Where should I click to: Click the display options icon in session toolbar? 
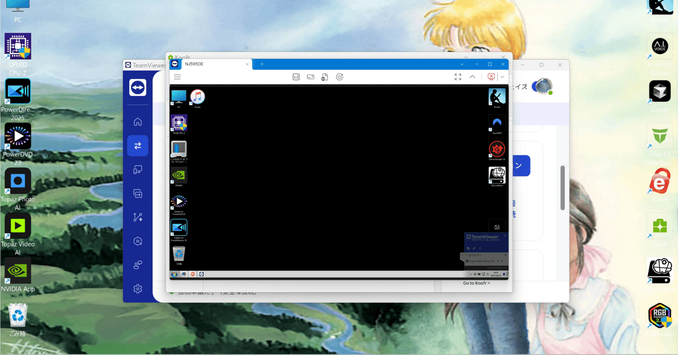click(310, 77)
